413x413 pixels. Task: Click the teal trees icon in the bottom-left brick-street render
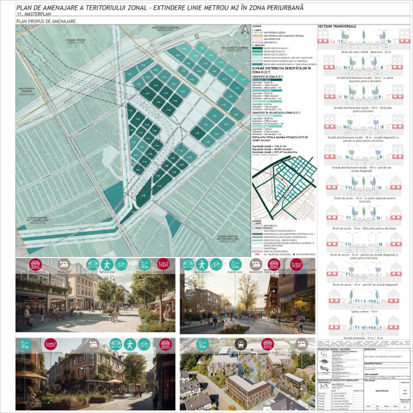click(x=25, y=345)
